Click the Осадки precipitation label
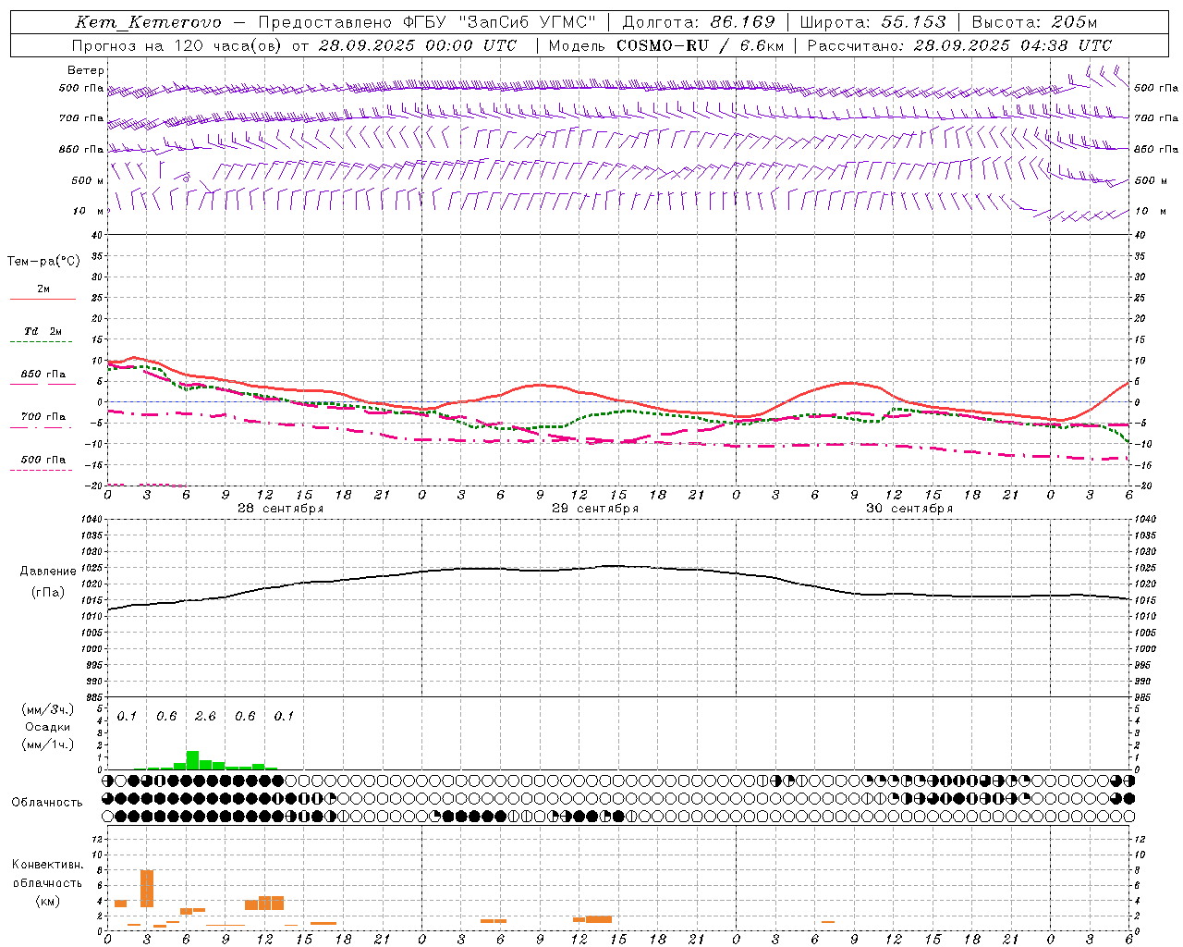Image resolution: width=1183 pixels, height=947 pixels. click(48, 728)
